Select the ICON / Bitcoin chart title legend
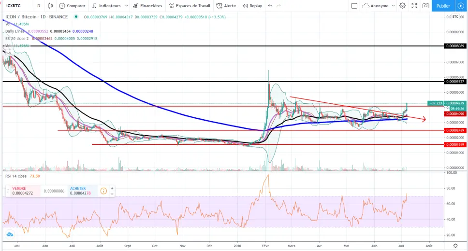 pyautogui.click(x=37, y=17)
